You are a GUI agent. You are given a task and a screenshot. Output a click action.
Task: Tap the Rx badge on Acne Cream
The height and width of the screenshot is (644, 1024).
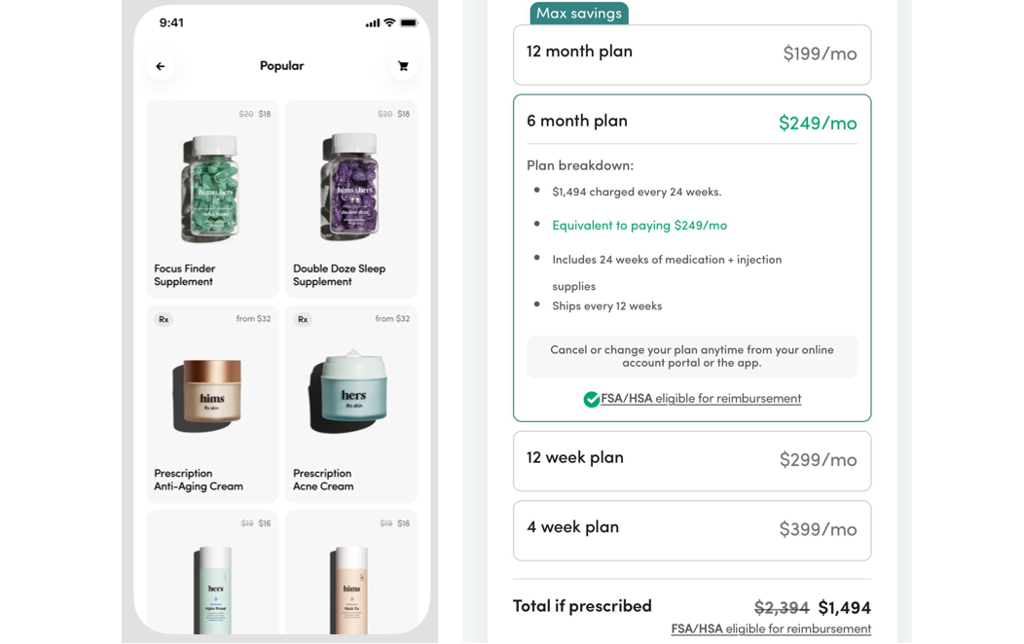303,319
